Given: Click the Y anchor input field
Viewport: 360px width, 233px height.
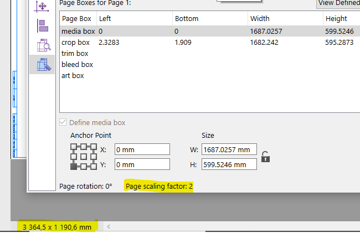Looking at the screenshot, I should point(142,164).
